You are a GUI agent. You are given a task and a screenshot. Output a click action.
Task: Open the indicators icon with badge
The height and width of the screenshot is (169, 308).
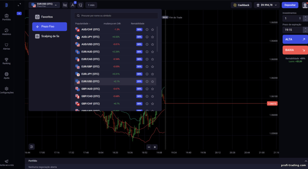pos(73,5)
